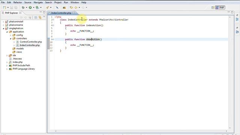Expand the ControlController.php file node
240x135 pixels.
coord(14,42)
